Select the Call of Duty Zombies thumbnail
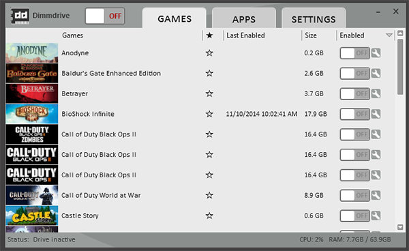The width and height of the screenshot is (409, 251). 32,134
